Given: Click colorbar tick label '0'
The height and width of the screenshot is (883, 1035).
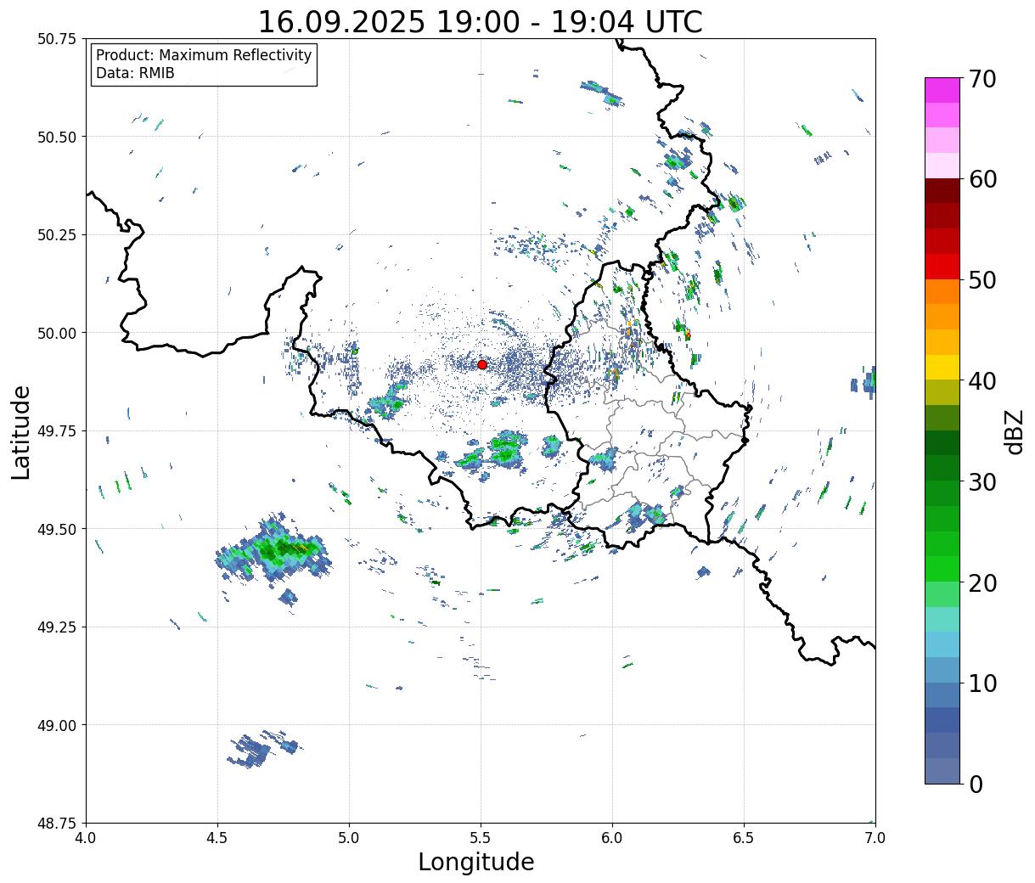Looking at the screenshot, I should [976, 784].
